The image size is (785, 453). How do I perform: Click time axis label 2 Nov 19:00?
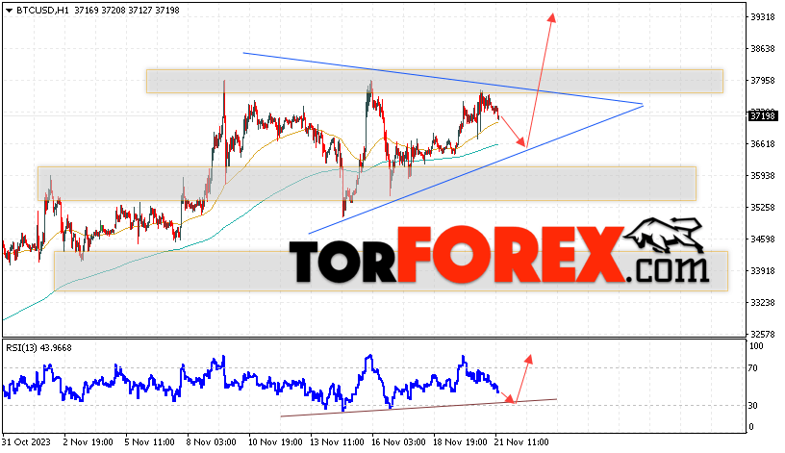tap(89, 442)
